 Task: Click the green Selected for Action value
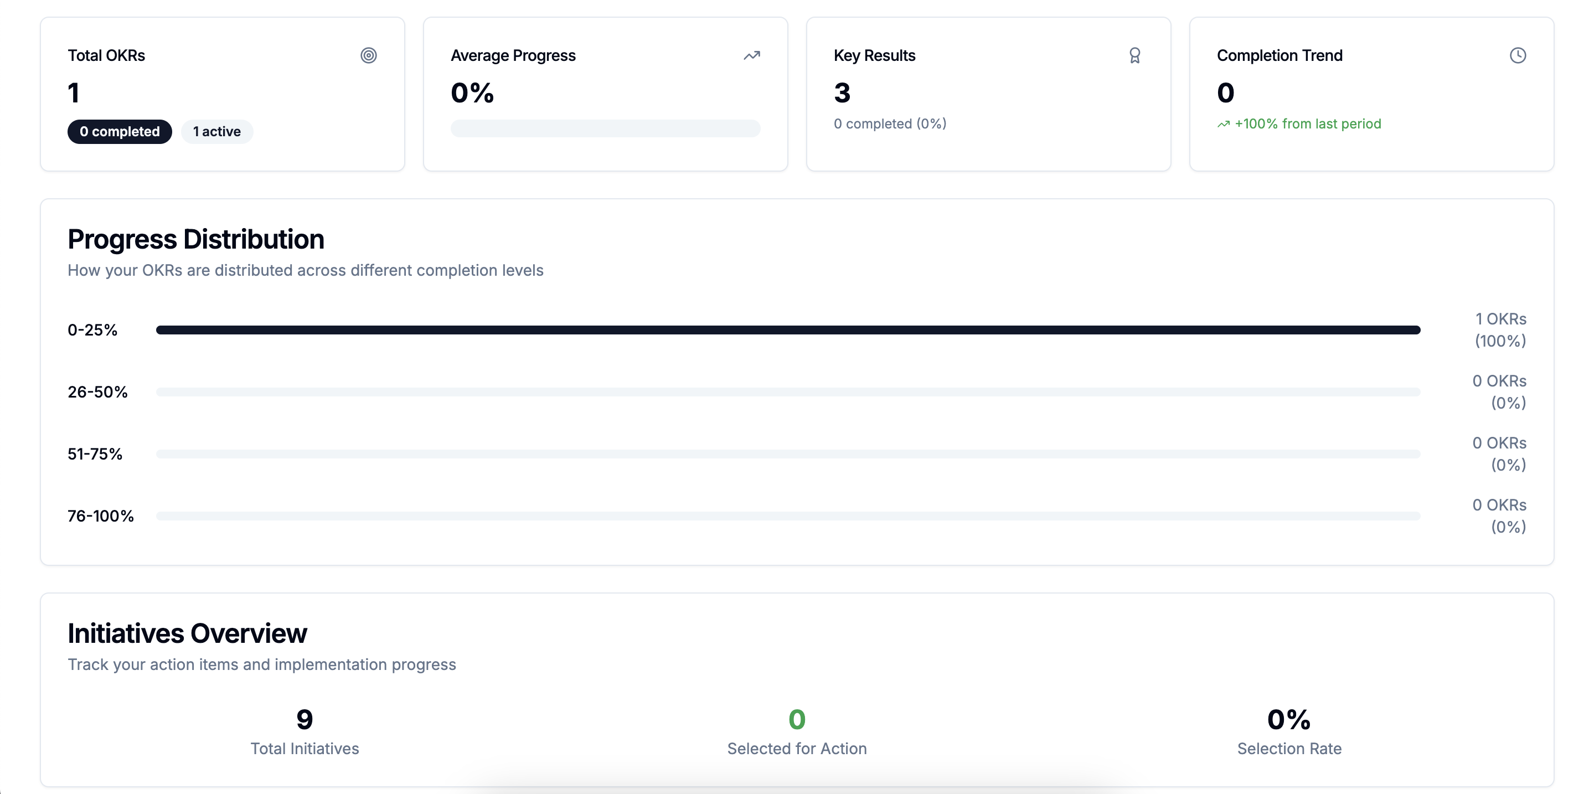pyautogui.click(x=796, y=719)
